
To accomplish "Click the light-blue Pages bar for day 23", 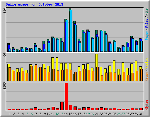I will pyautogui.click(x=106, y=43).
